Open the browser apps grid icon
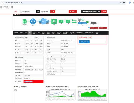This screenshot has width=134, height=103. click(x=12, y=7)
